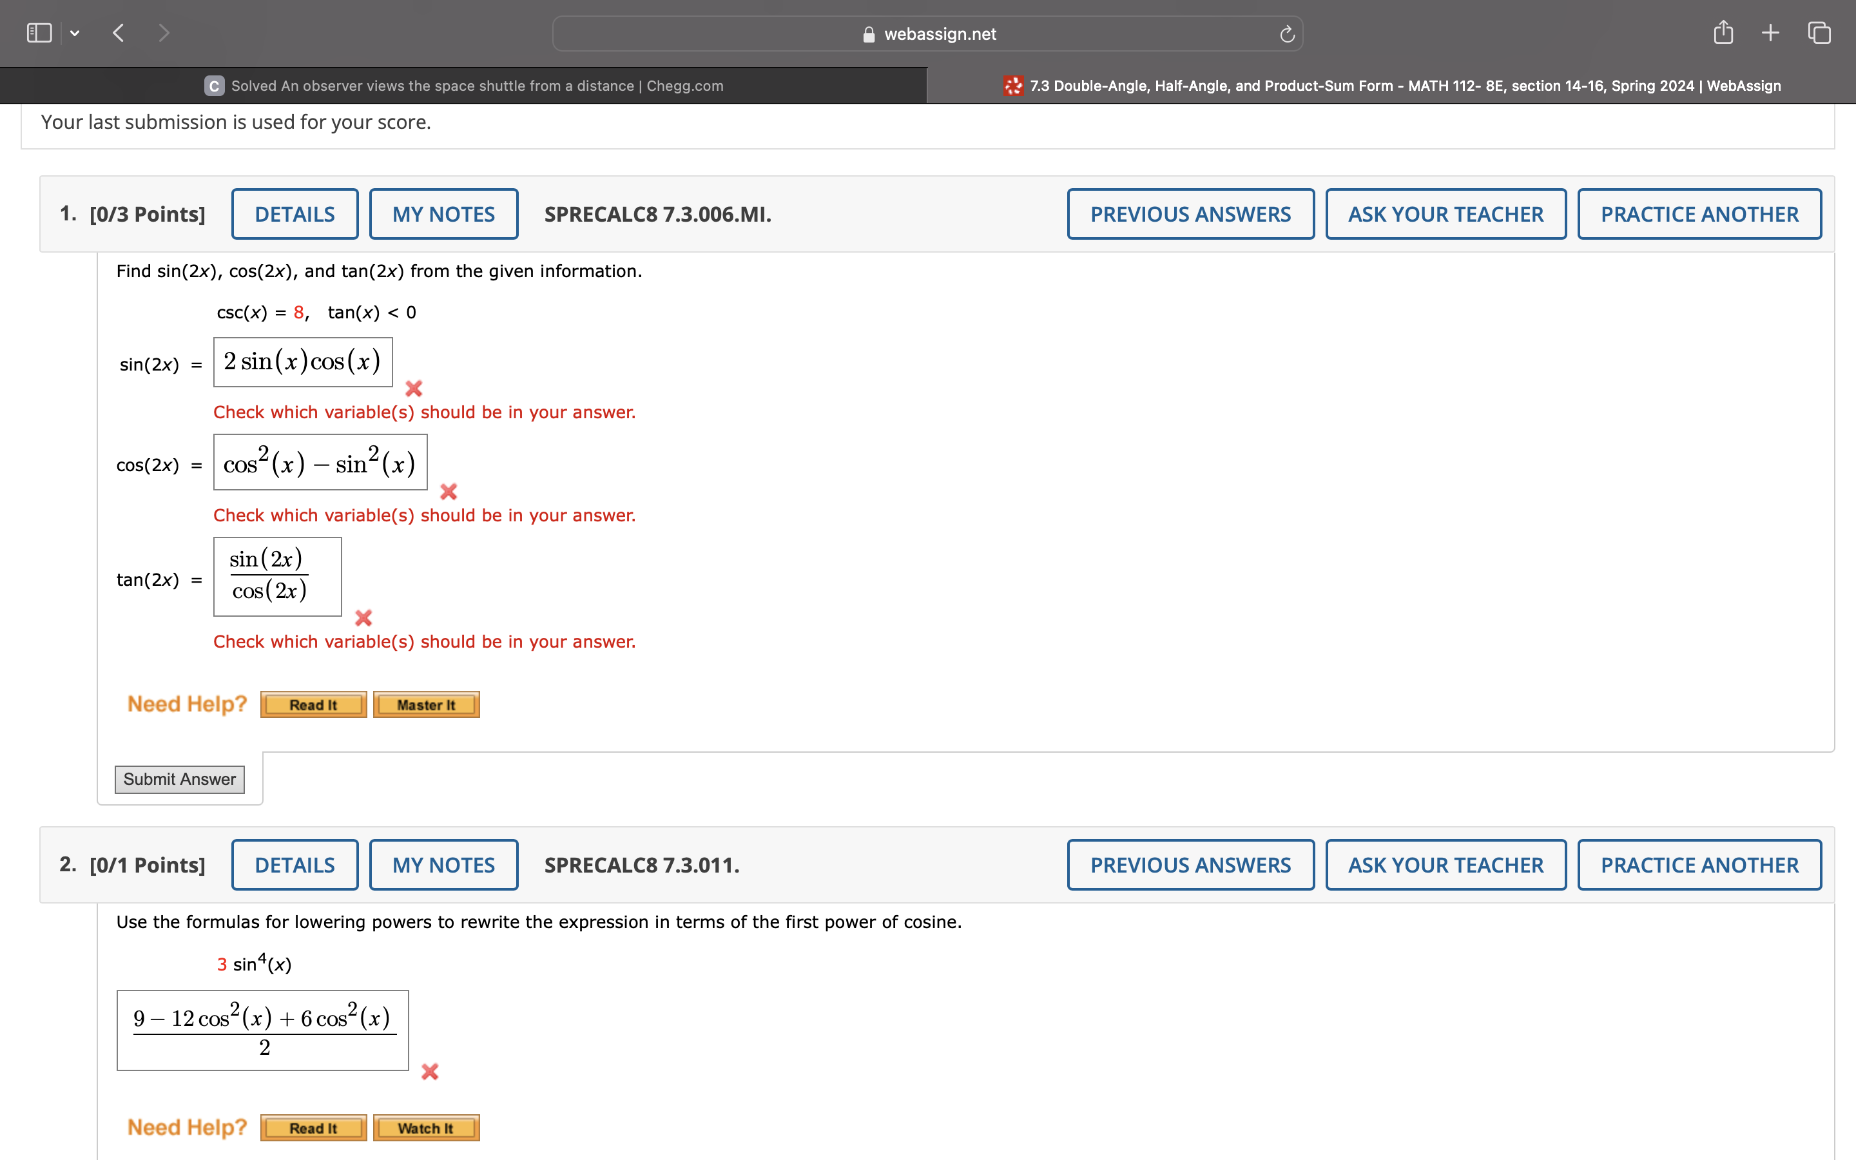This screenshot has width=1856, height=1160.
Task: Reload the page with refresh icon
Action: [1287, 34]
